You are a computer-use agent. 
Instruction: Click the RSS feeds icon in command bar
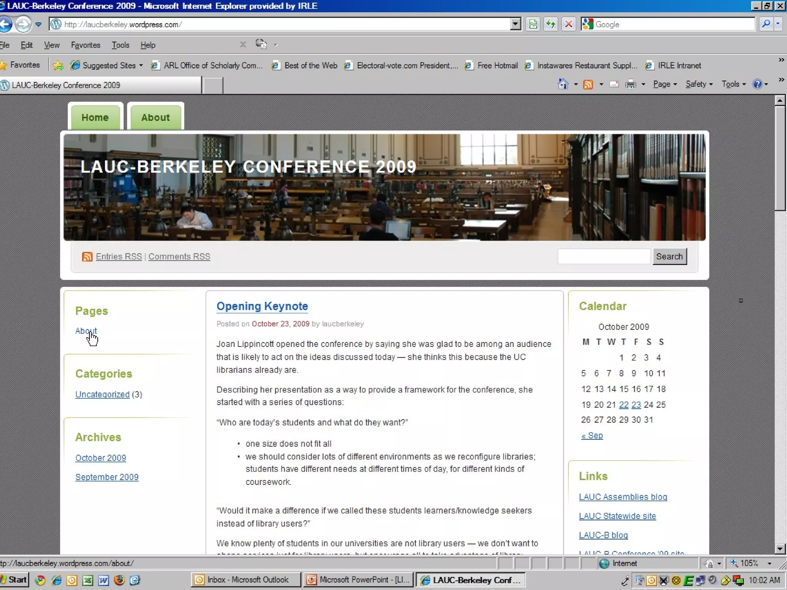588,84
